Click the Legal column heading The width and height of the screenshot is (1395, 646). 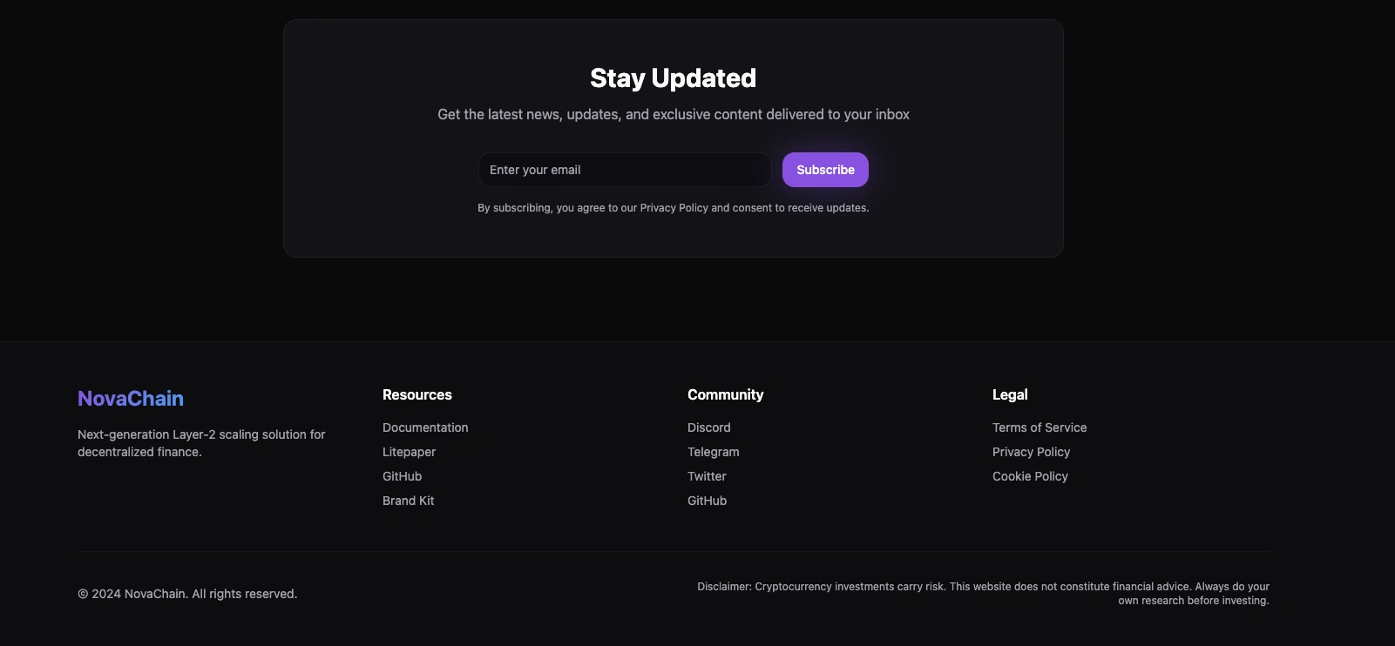point(1010,395)
